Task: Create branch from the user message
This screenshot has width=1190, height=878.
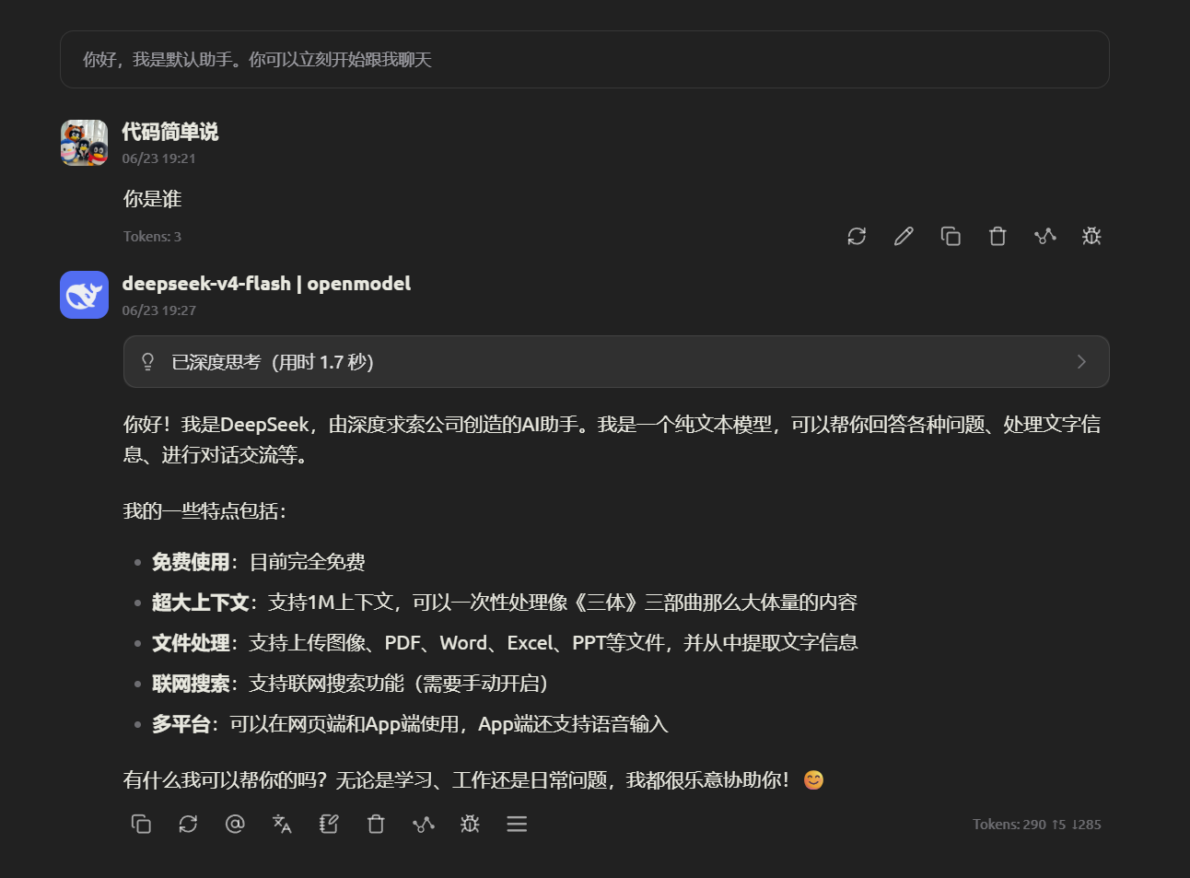Action: 1044,237
